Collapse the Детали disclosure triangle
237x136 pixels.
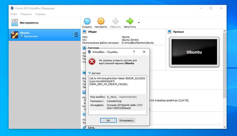pyautogui.click(x=90, y=73)
